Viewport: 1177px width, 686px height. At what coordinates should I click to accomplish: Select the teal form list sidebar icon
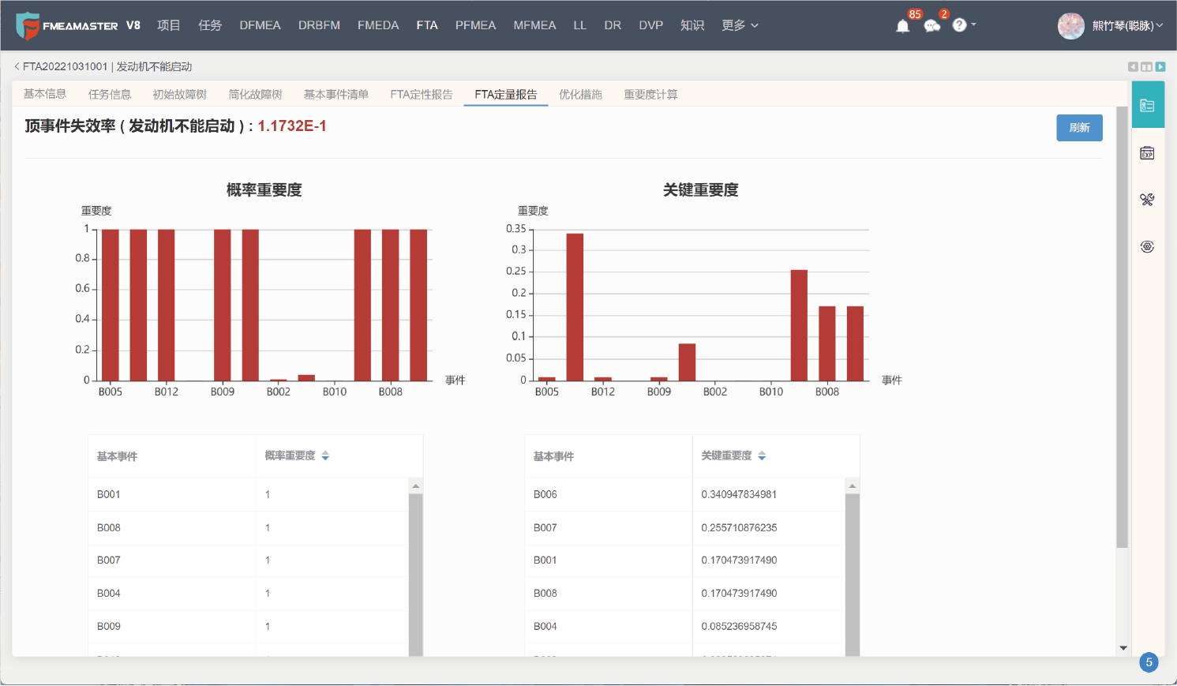pos(1147,105)
